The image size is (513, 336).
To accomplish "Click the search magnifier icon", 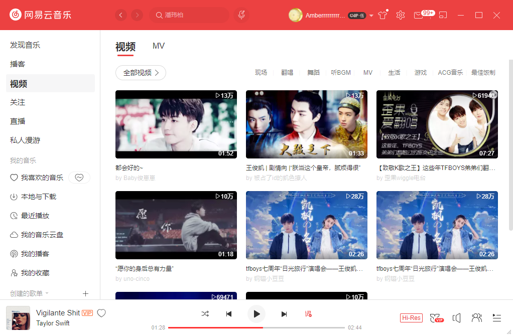I will pos(159,15).
